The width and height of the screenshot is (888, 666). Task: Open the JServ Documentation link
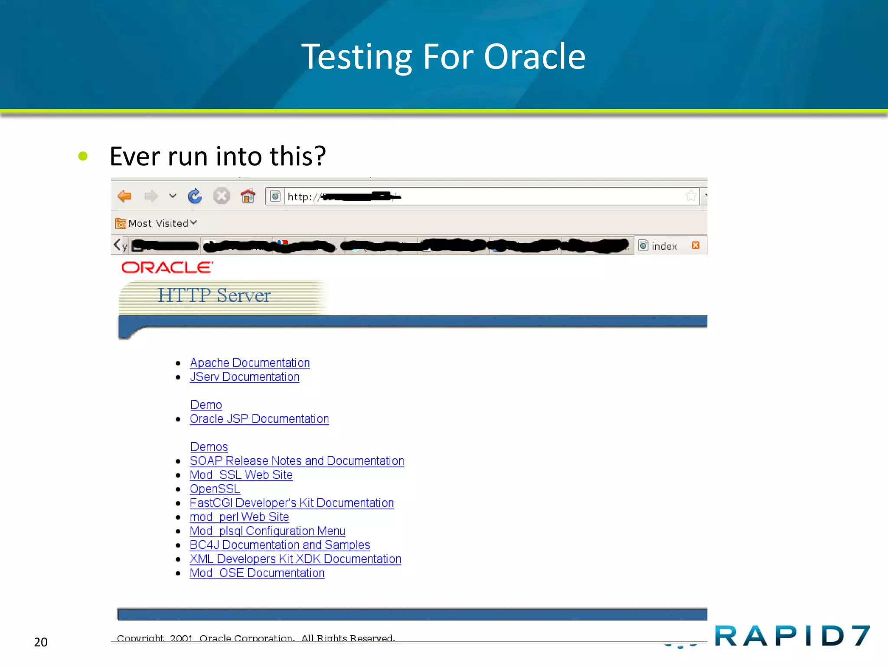click(x=245, y=377)
